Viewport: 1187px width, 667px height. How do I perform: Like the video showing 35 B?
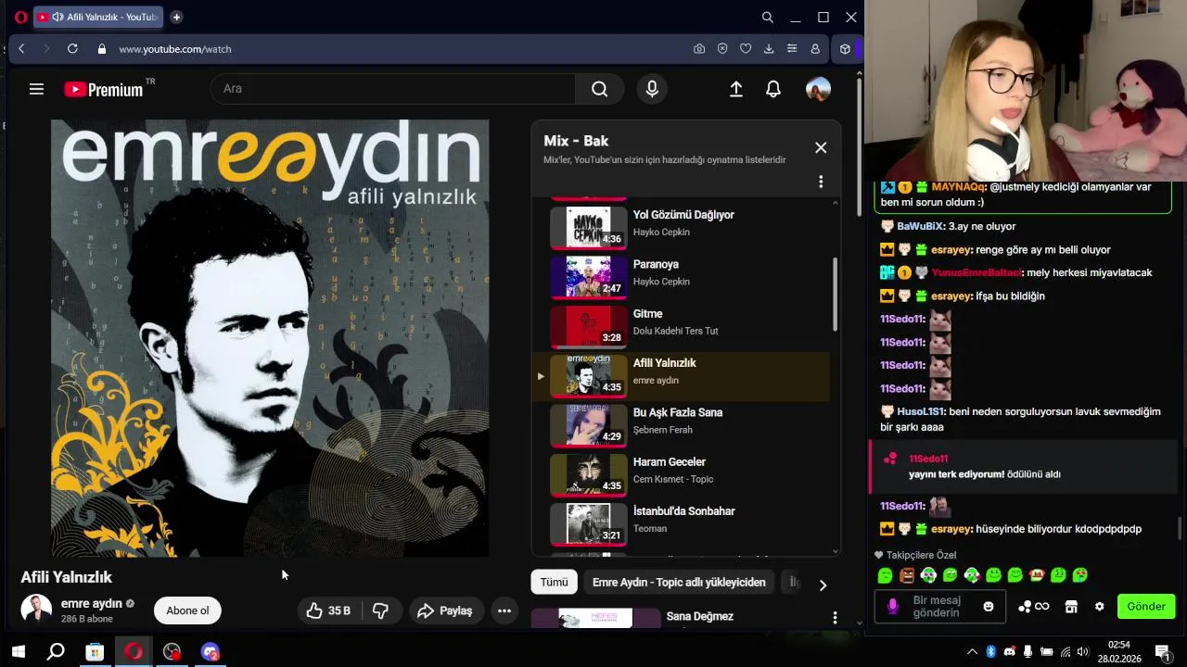pos(328,610)
